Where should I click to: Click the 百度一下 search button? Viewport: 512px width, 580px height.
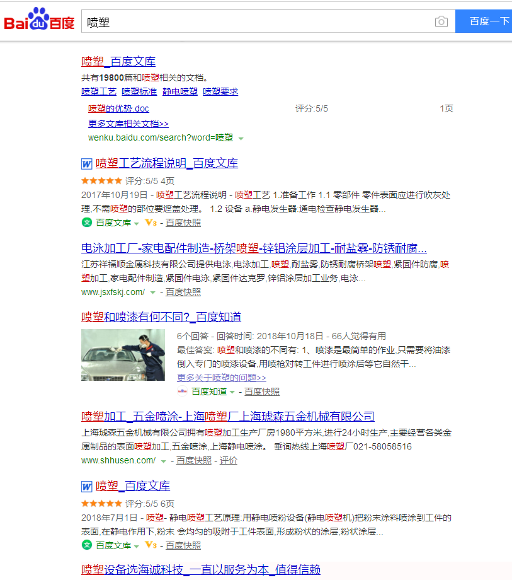pos(484,21)
